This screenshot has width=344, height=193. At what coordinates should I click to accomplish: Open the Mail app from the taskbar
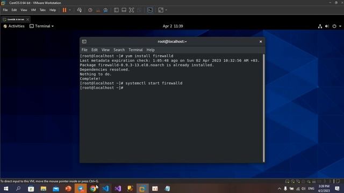pyautogui.click(x=56, y=188)
